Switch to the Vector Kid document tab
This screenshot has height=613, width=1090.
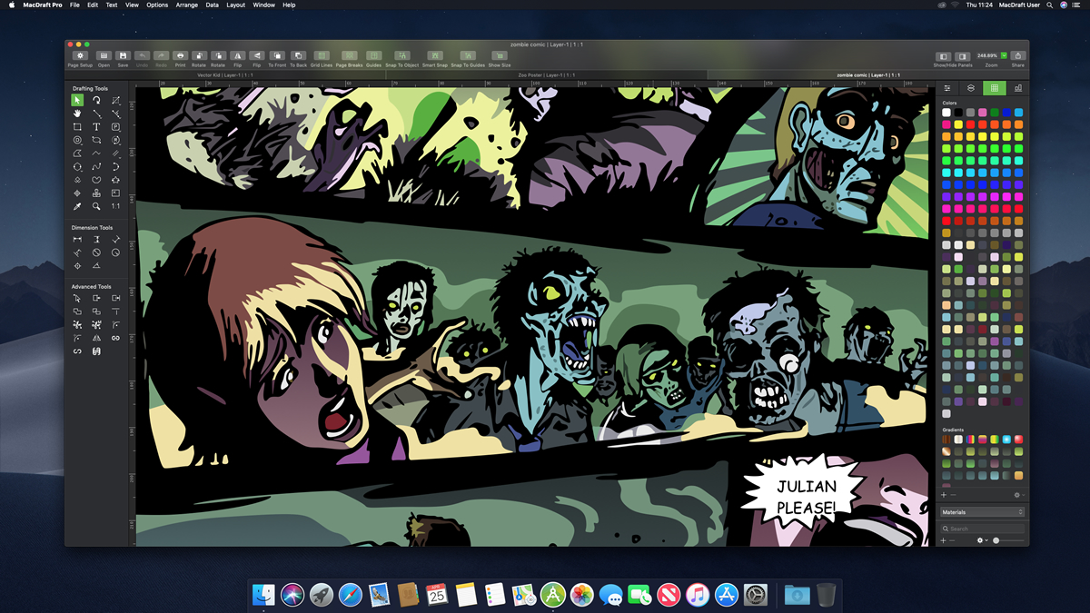point(226,74)
